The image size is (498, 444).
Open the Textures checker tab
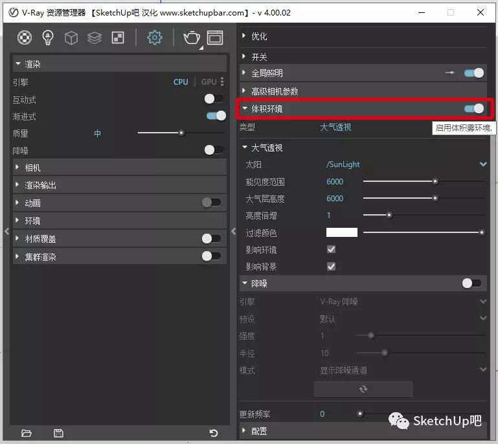(x=118, y=38)
